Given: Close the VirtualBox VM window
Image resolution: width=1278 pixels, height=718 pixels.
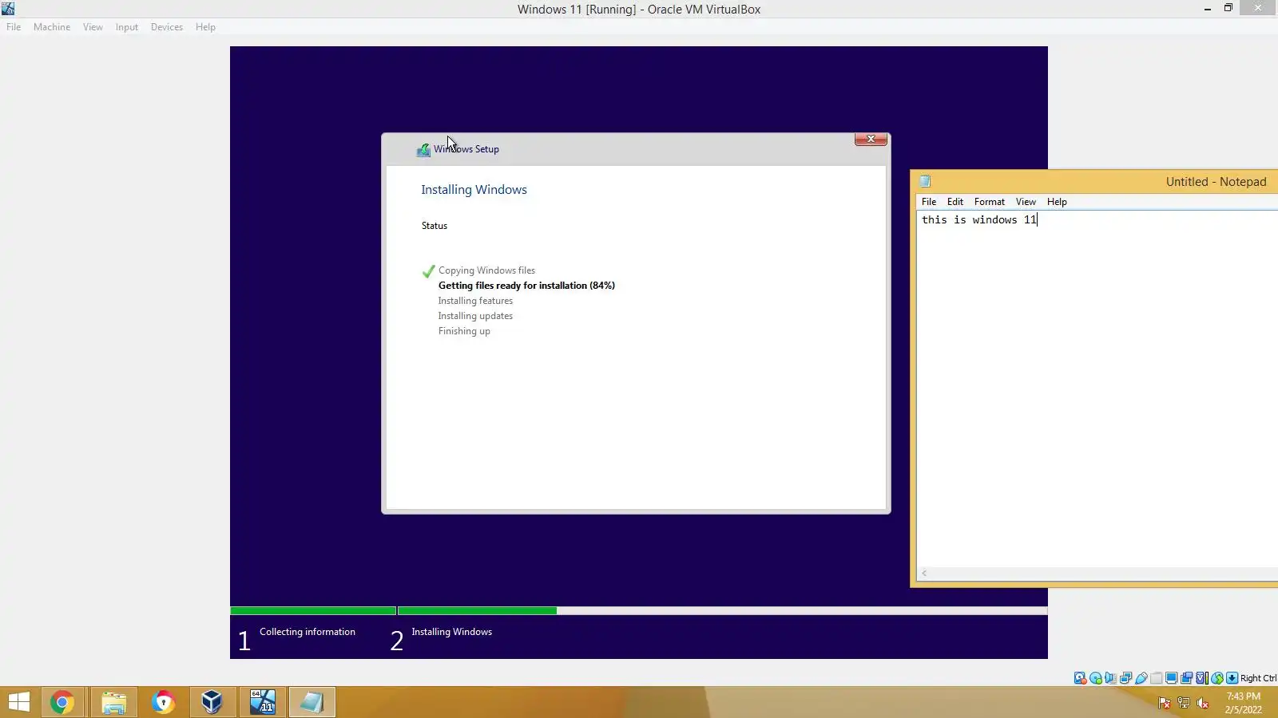Looking at the screenshot, I should click(1258, 8).
